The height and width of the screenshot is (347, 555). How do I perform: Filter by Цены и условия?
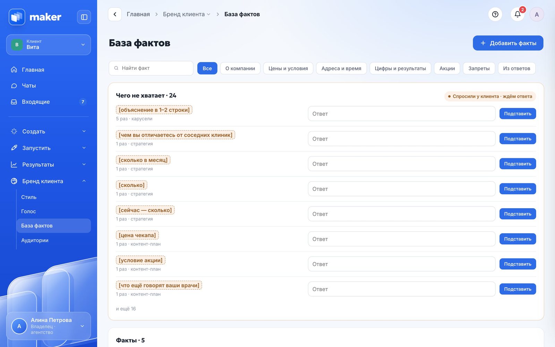(x=288, y=68)
